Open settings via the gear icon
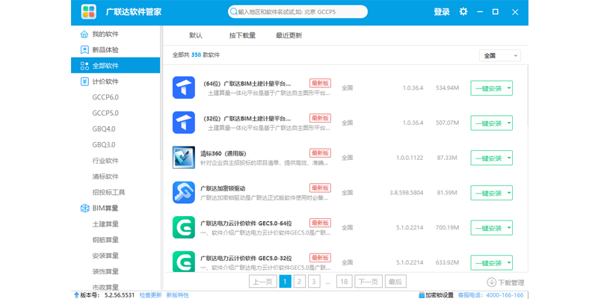 tap(463, 11)
